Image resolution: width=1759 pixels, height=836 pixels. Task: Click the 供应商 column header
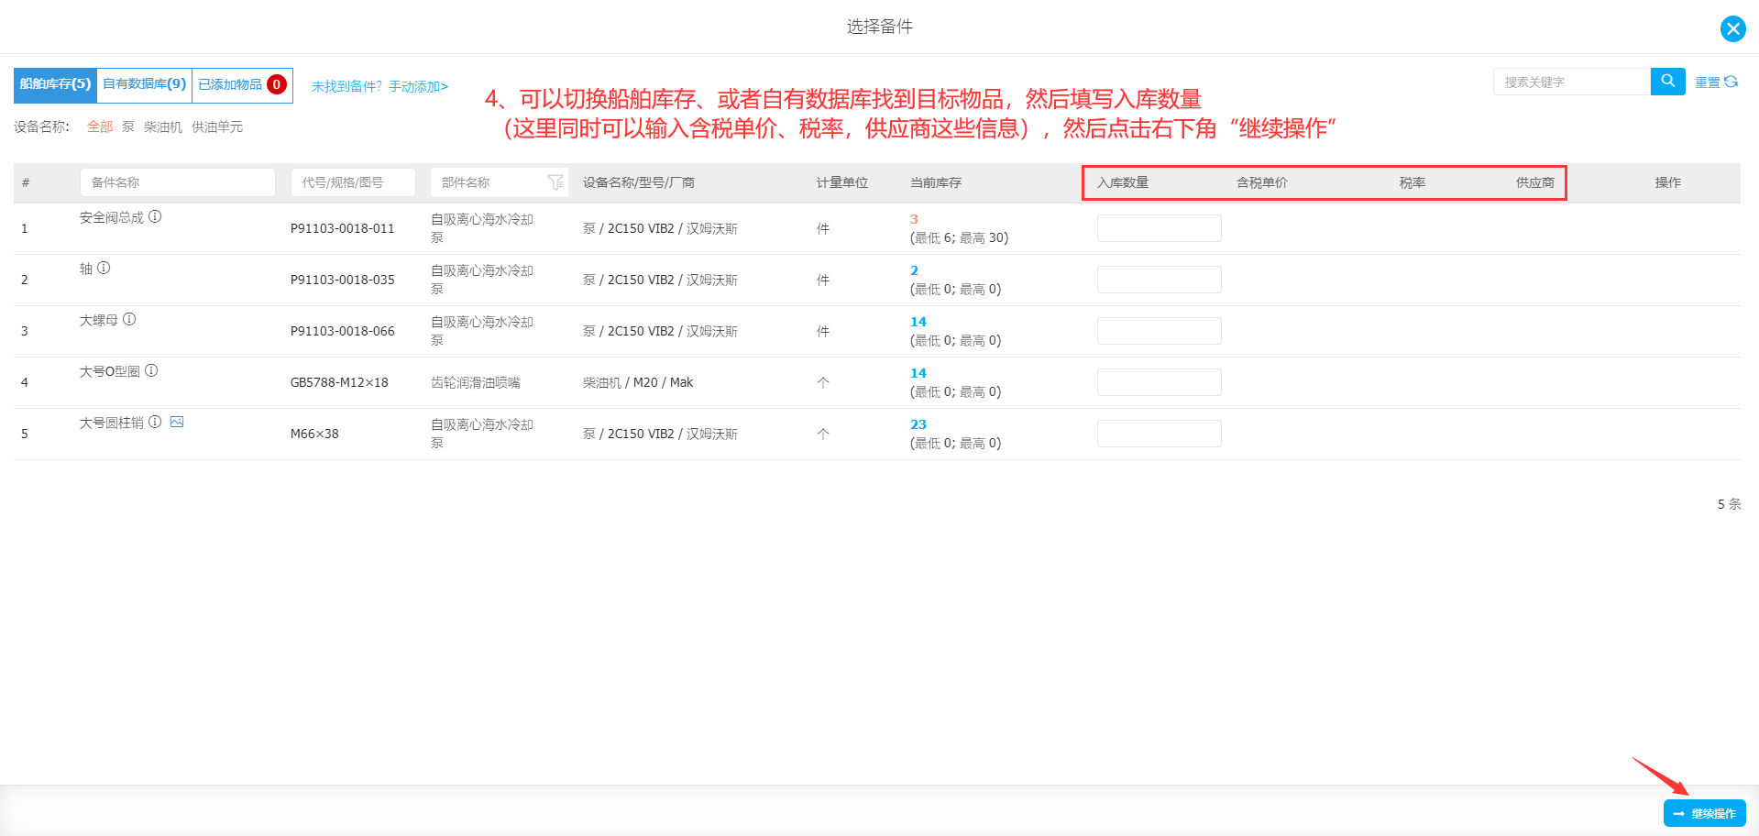(1535, 182)
